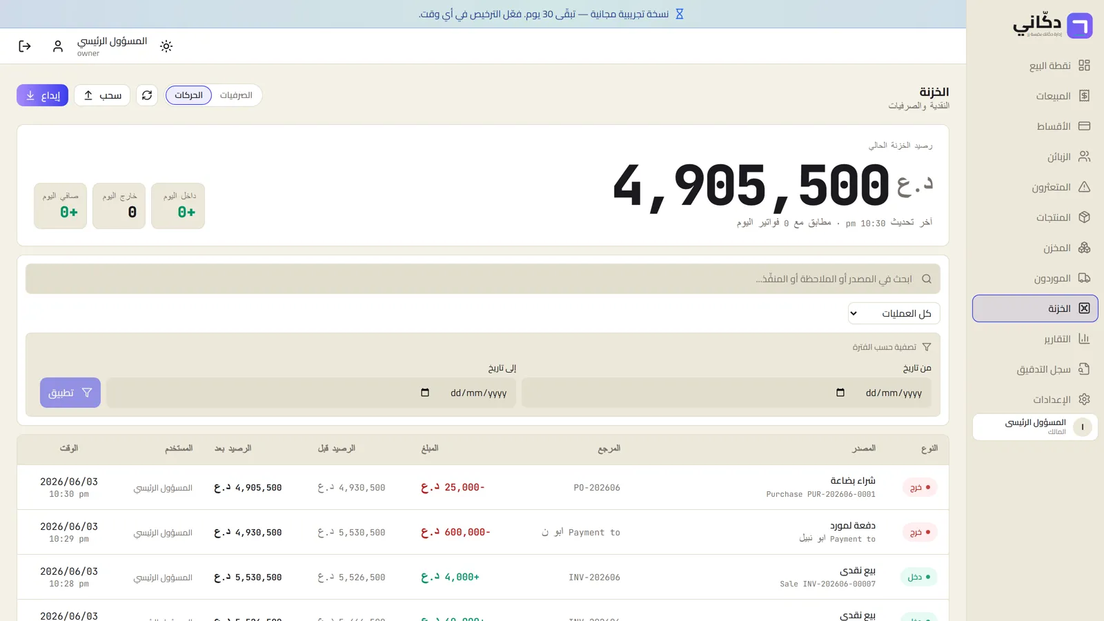This screenshot has width=1104, height=621.
Task: Open المتعثرون sidebar item
Action: point(1035,187)
